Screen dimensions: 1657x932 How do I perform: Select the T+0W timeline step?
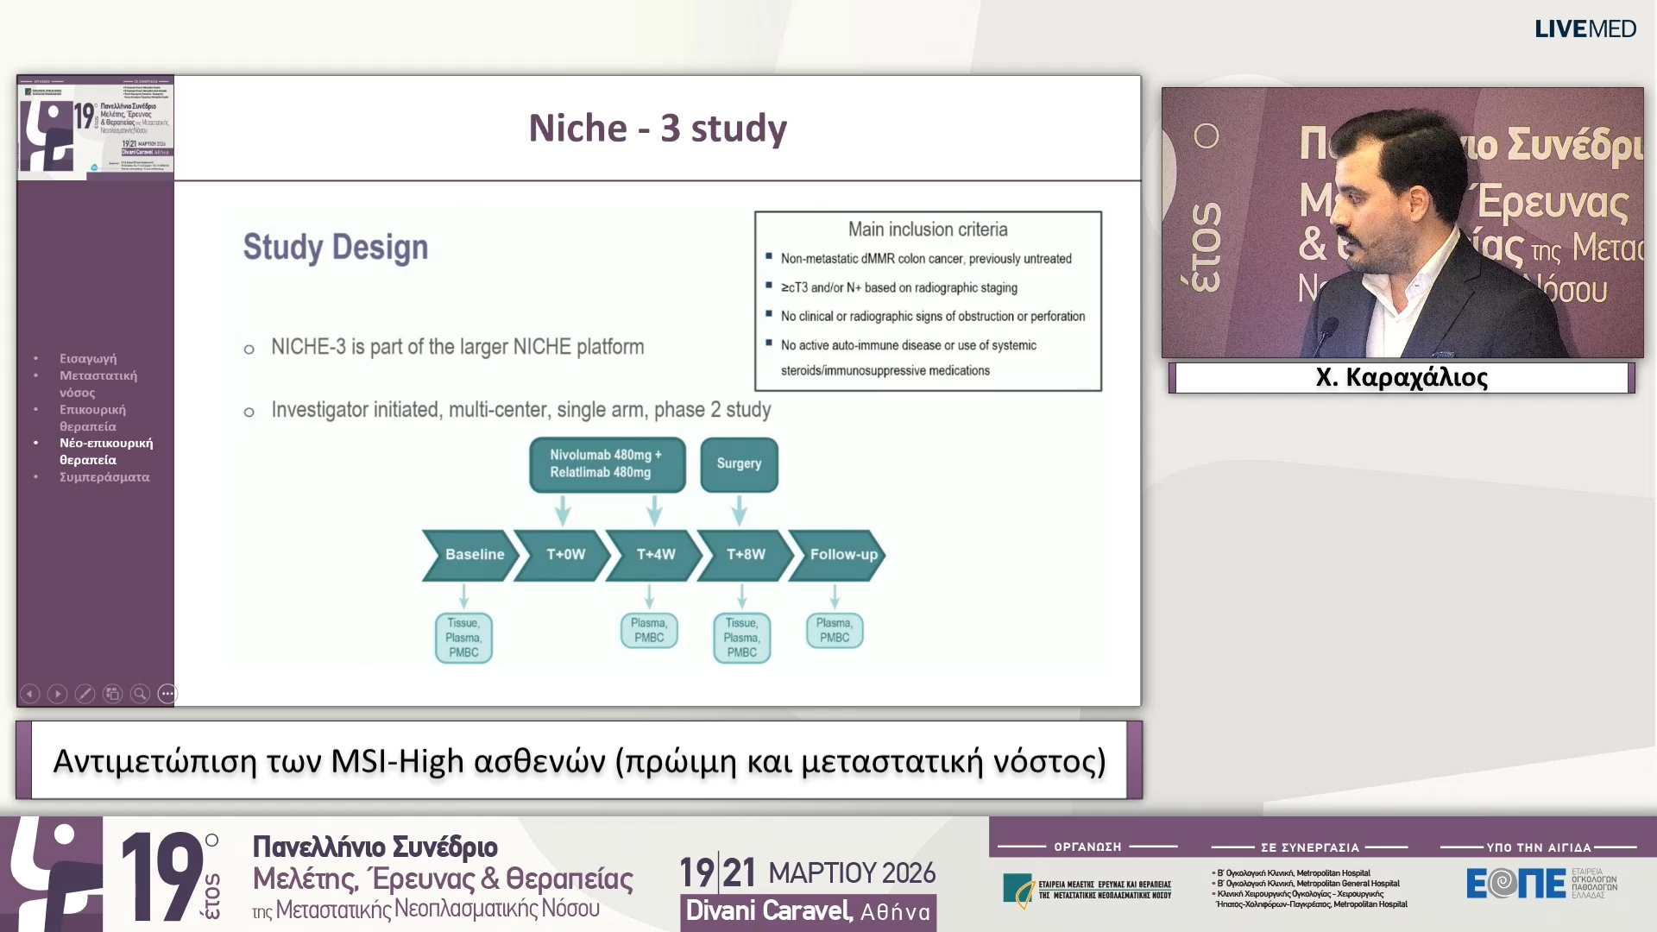point(563,555)
